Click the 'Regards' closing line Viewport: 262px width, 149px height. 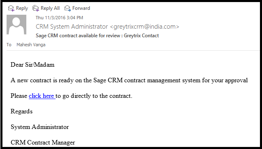21,111
